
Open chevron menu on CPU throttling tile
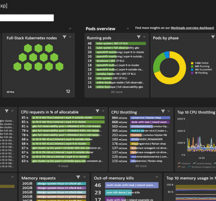coord(169,111)
